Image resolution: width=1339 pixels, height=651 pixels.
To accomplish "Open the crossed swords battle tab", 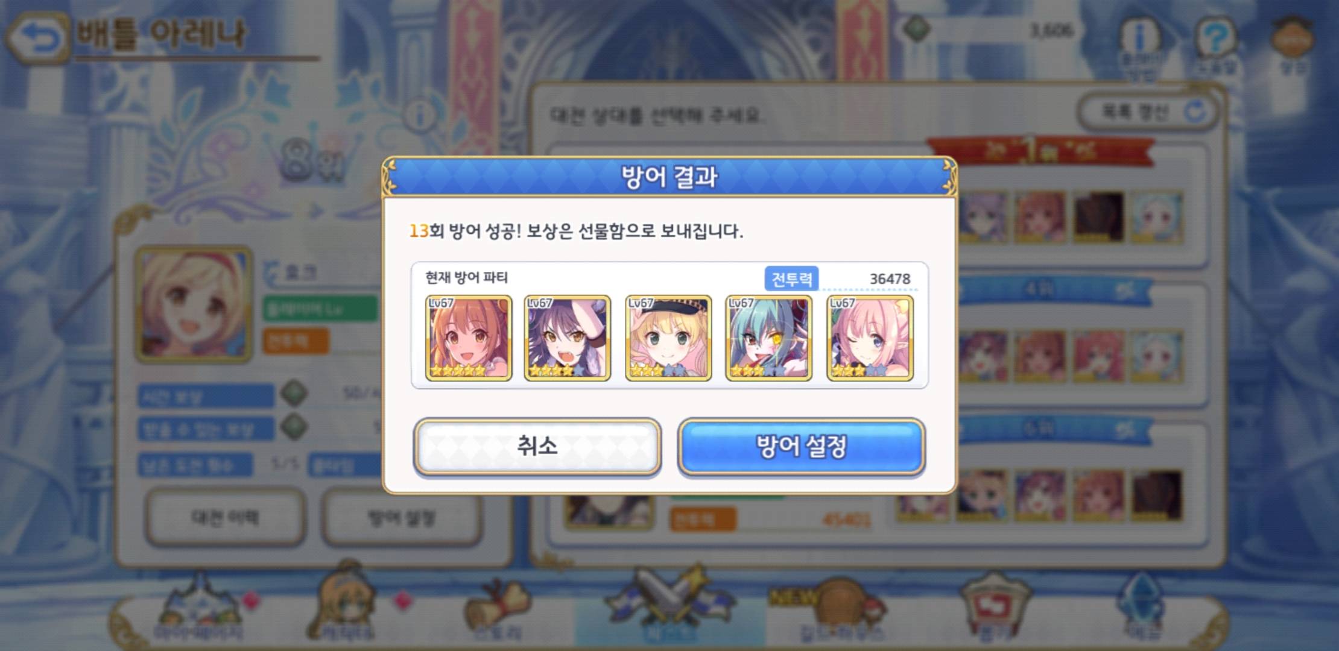I will 669,603.
